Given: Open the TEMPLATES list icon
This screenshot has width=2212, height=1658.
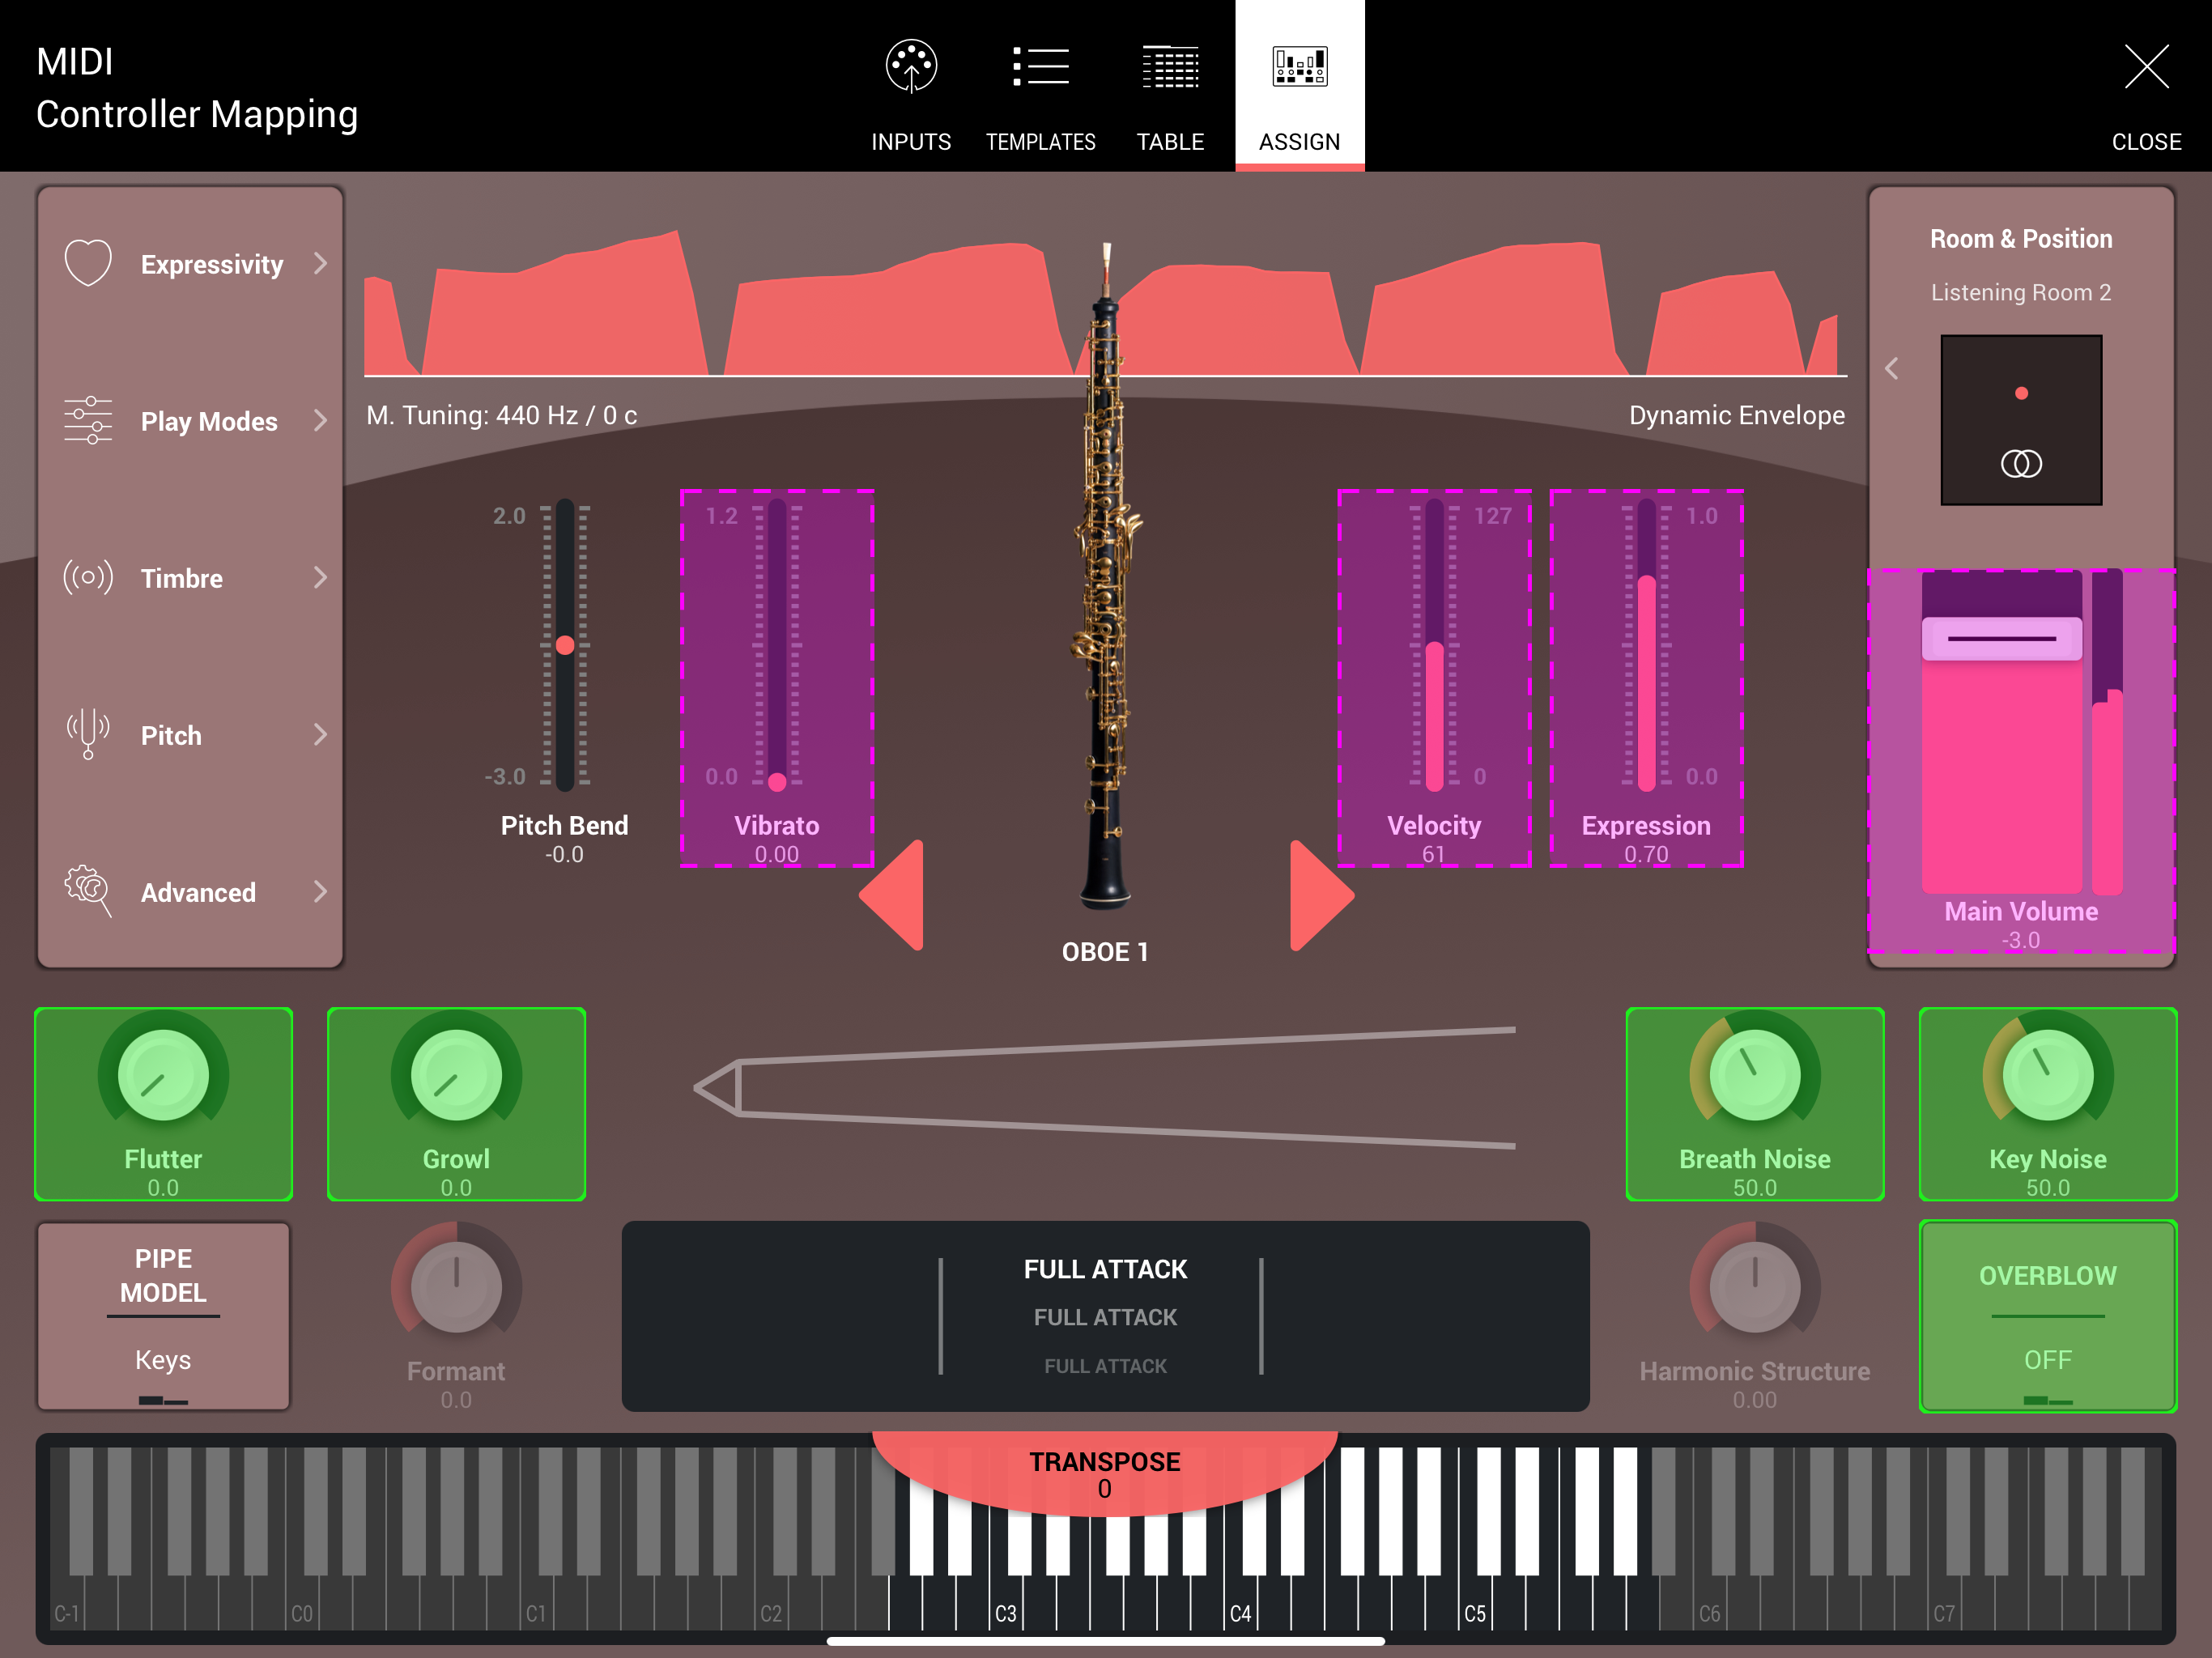Looking at the screenshot, I should click(1040, 66).
